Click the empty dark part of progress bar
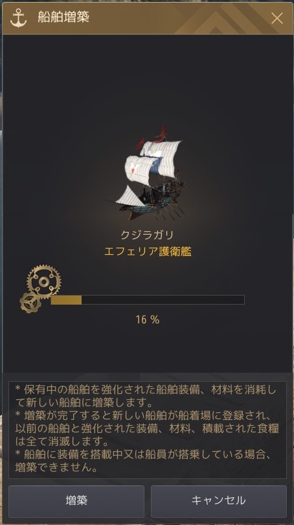294x525 pixels. [x=163, y=299]
